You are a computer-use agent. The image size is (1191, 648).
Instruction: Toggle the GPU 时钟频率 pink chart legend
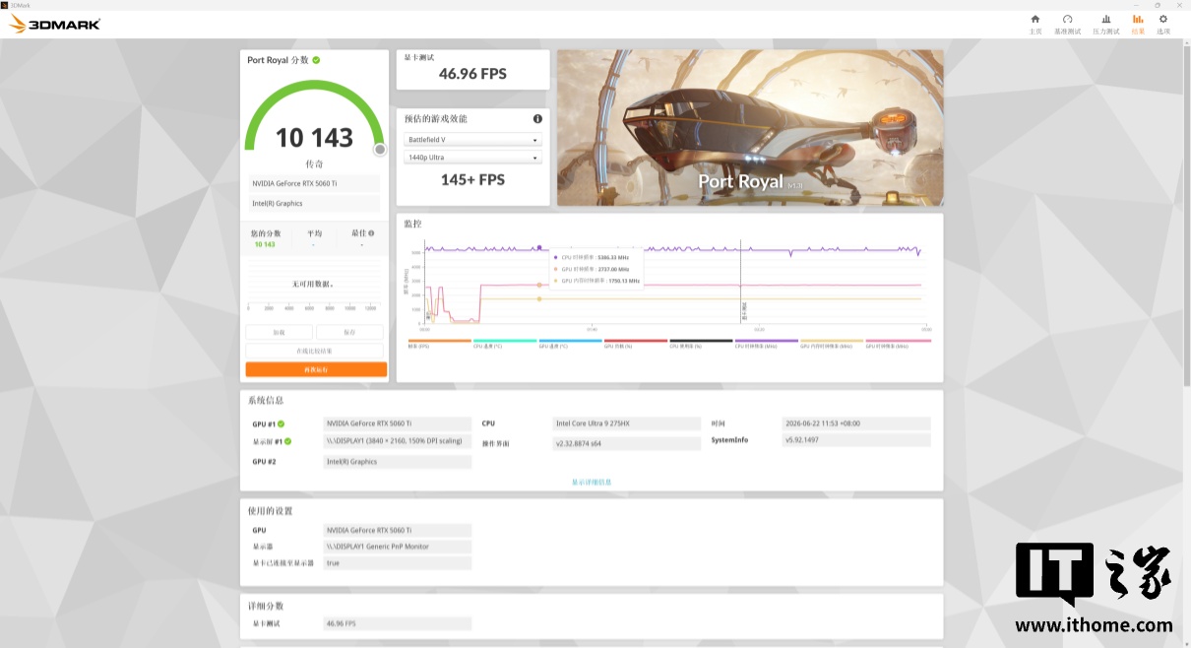click(898, 344)
